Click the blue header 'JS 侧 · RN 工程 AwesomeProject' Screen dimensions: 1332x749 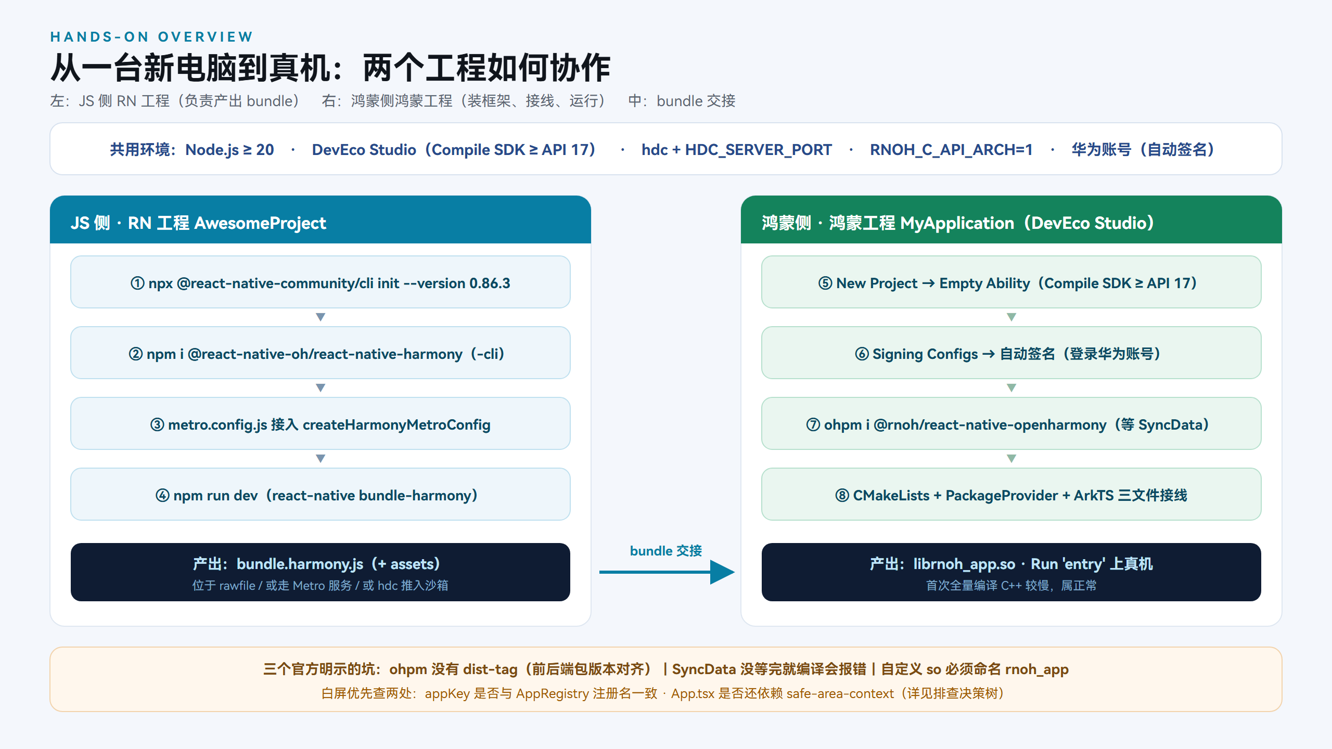point(321,220)
